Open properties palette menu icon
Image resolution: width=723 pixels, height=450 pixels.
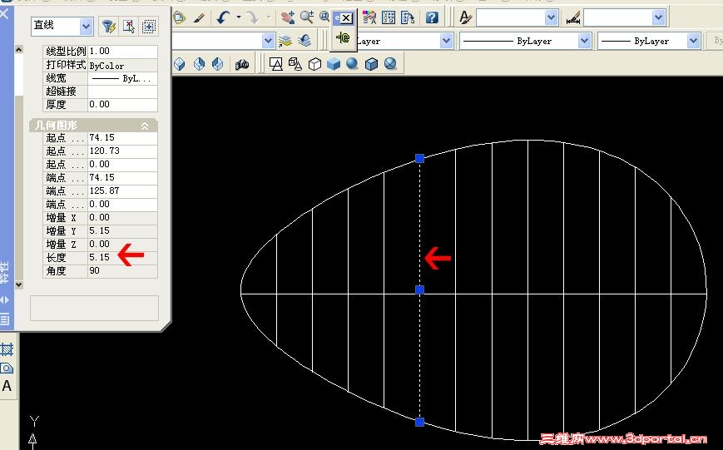pos(5,318)
